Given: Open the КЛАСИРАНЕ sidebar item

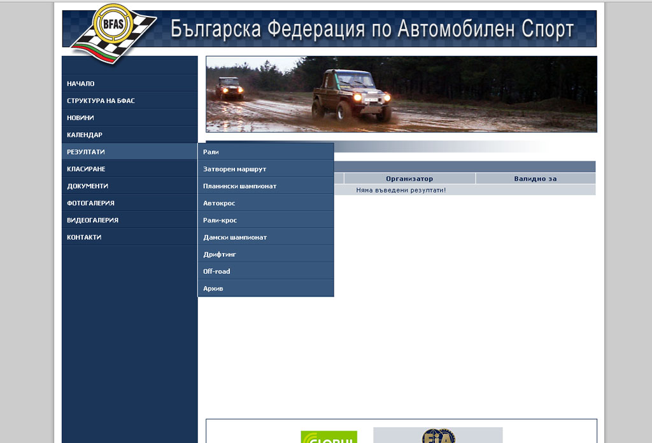Looking at the screenshot, I should (x=86, y=169).
